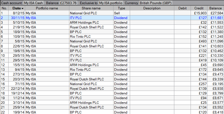Image resolution: width=224 pixels, height=114 pixels.
Task: Click the Share name column header
Action: click(91, 8)
